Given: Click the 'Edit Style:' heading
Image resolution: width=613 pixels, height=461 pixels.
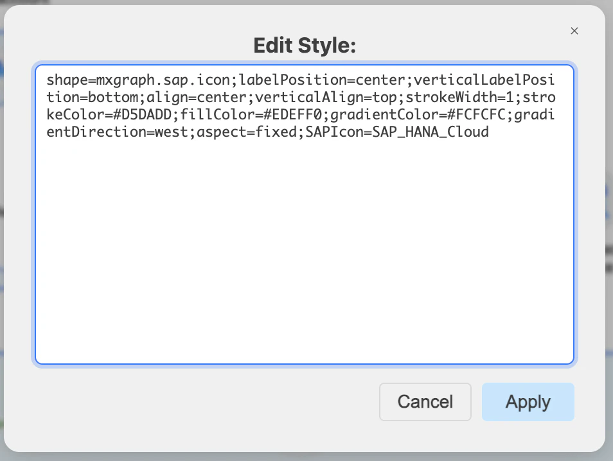Looking at the screenshot, I should [305, 46].
